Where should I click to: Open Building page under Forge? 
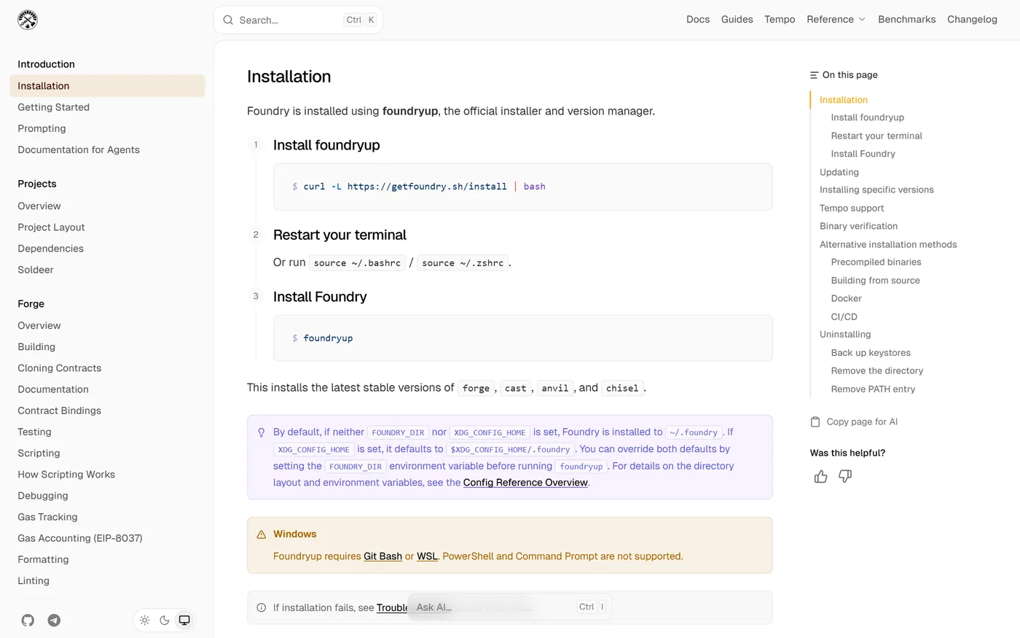[36, 347]
